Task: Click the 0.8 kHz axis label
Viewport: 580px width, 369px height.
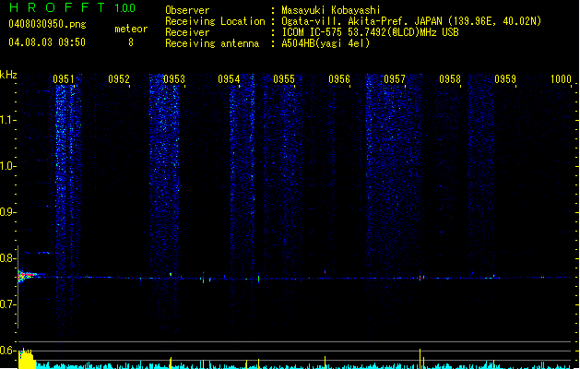Action: click(x=7, y=258)
